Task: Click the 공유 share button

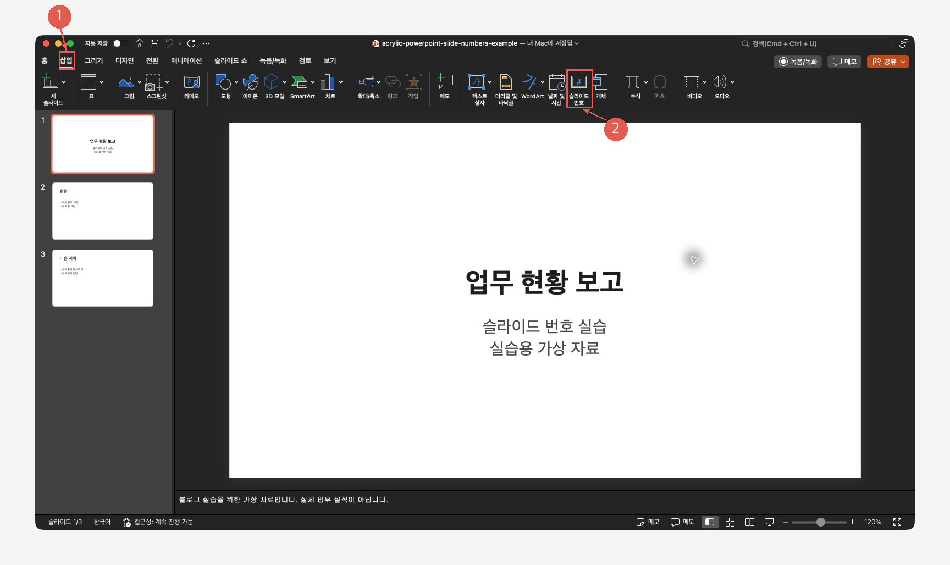Action: click(885, 62)
